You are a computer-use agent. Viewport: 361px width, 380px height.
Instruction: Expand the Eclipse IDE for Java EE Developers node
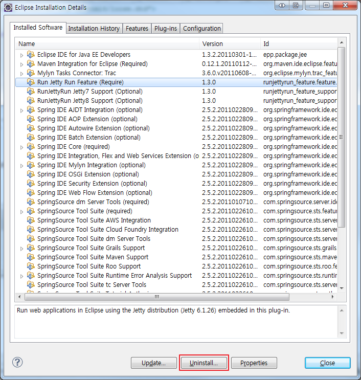pos(21,55)
